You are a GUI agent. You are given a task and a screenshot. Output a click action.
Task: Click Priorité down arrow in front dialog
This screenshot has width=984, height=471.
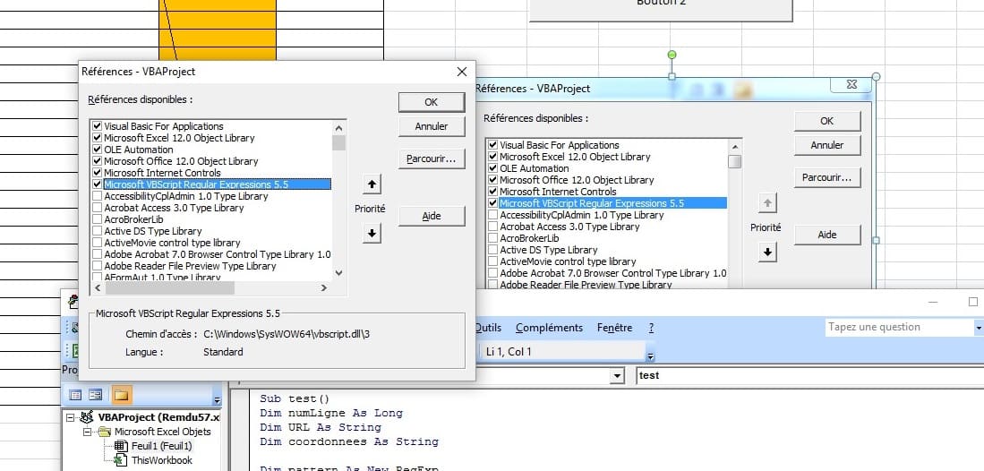[372, 233]
